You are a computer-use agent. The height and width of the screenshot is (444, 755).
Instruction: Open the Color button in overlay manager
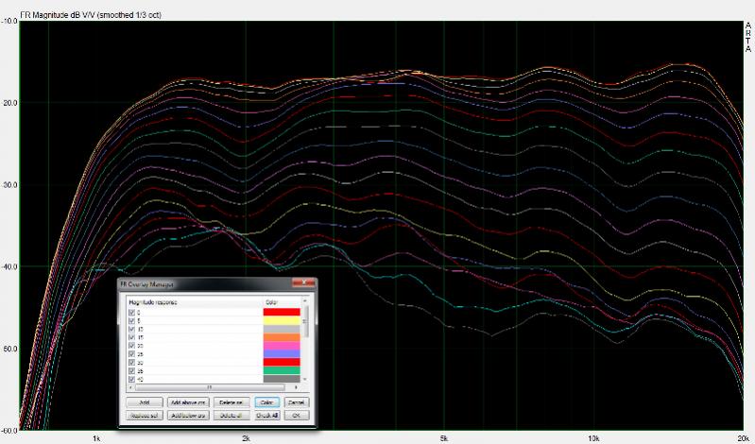[x=266, y=401]
